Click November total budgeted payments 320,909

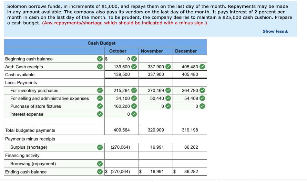click(x=156, y=130)
